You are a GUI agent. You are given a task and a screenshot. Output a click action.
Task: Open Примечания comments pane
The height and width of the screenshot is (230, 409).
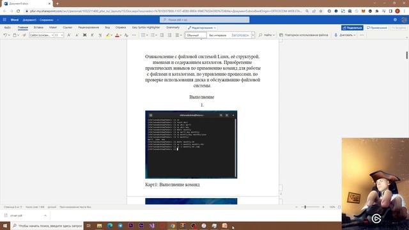click(x=376, y=27)
